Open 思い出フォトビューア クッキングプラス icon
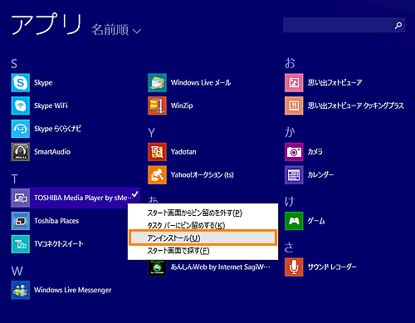Screen dimensions: 415x323 [x=294, y=105]
